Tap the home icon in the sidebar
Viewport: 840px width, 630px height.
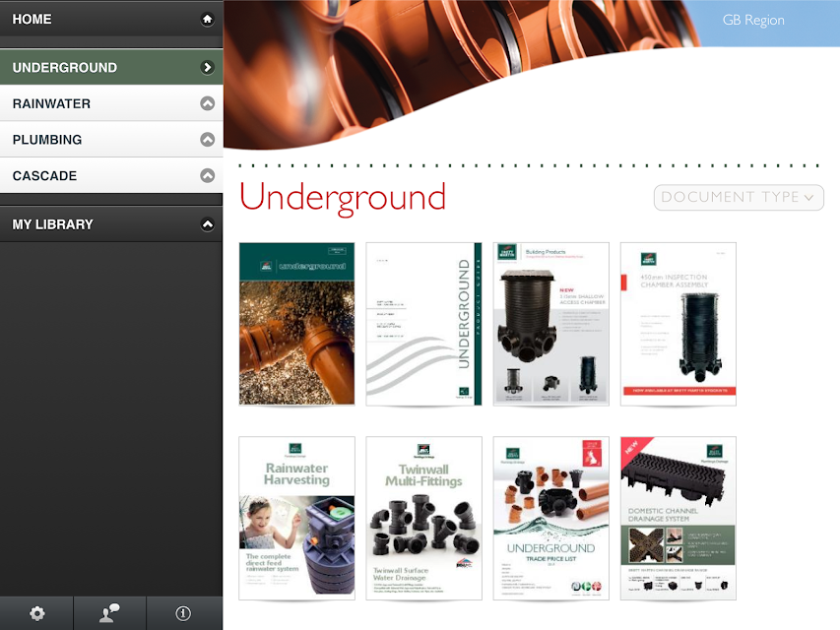[208, 20]
